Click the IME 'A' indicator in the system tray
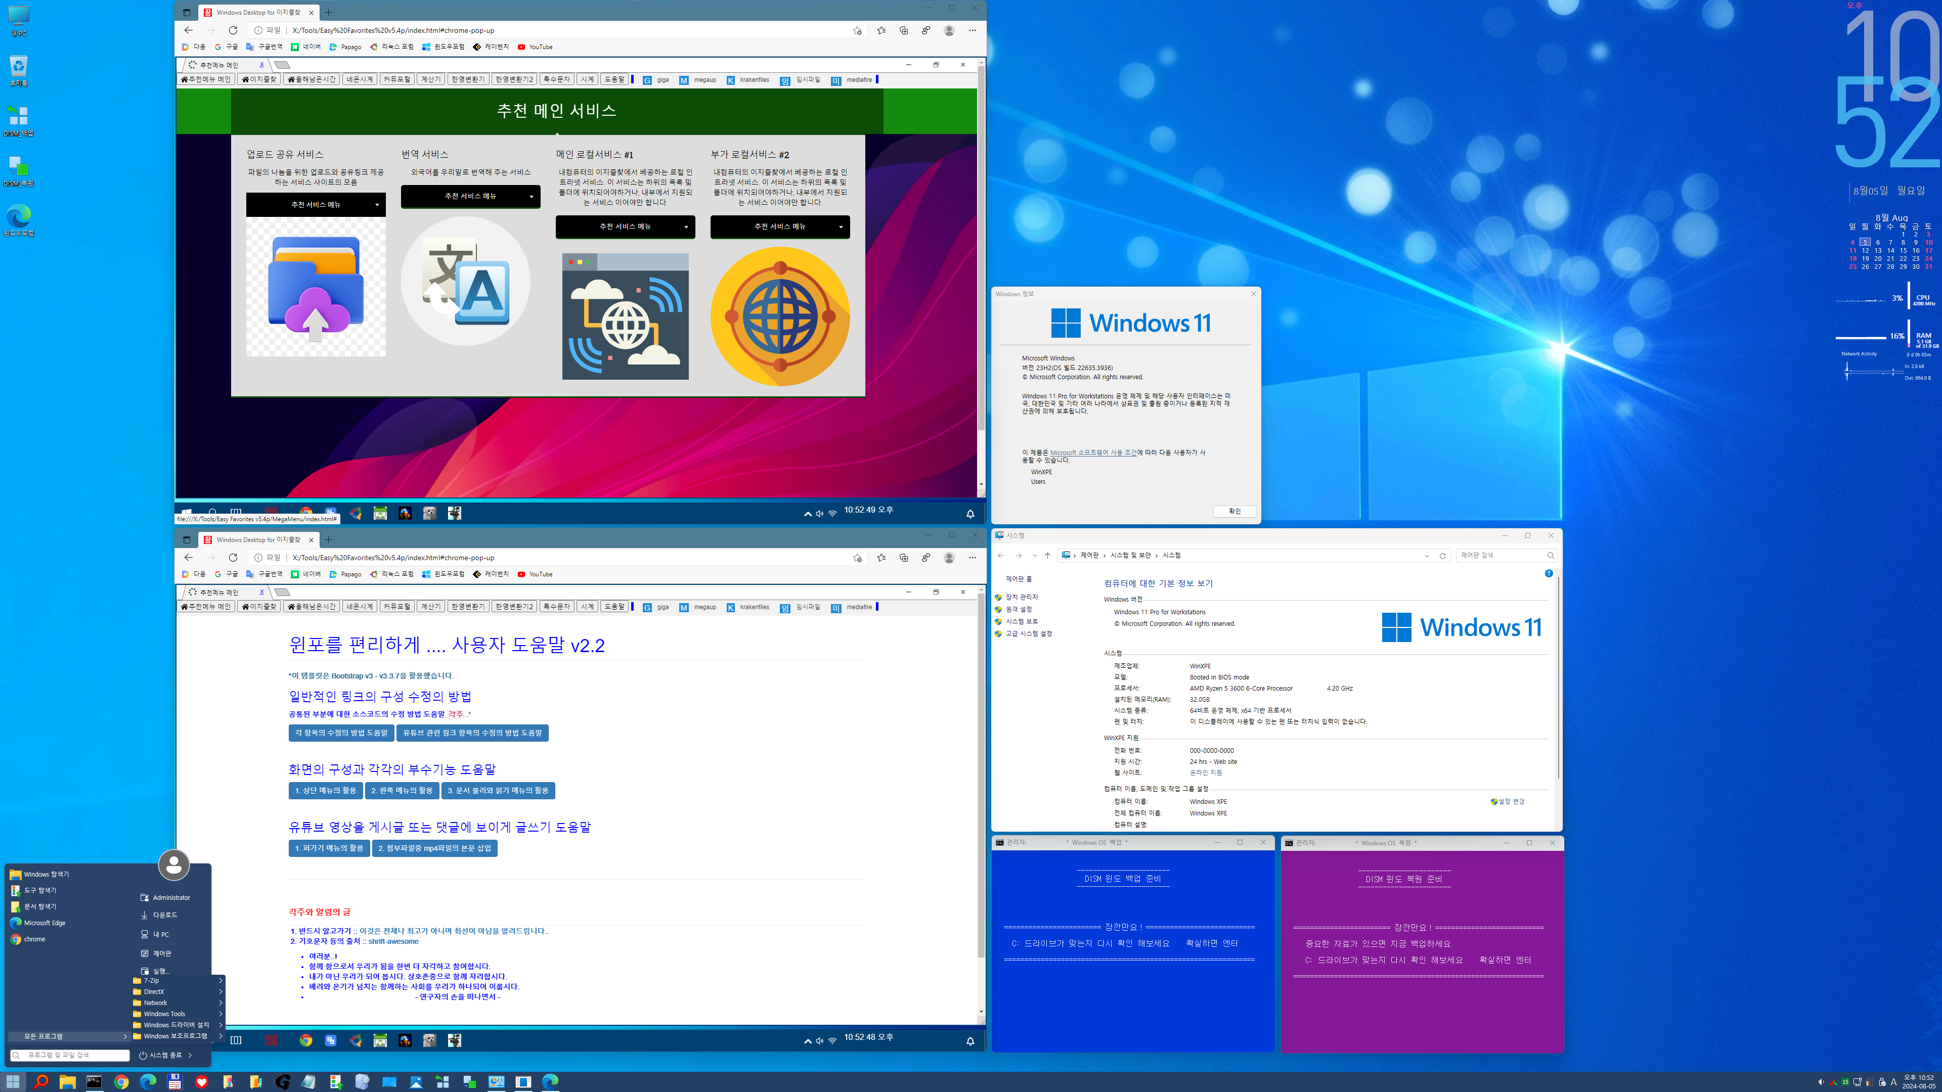The height and width of the screenshot is (1092, 1942). click(x=1893, y=1082)
